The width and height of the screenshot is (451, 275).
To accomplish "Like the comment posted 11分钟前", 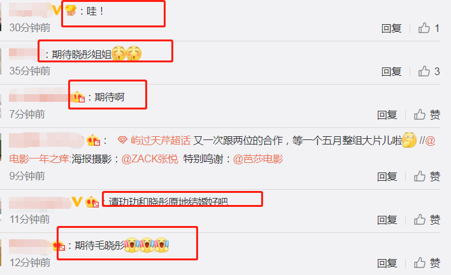I will (x=420, y=220).
